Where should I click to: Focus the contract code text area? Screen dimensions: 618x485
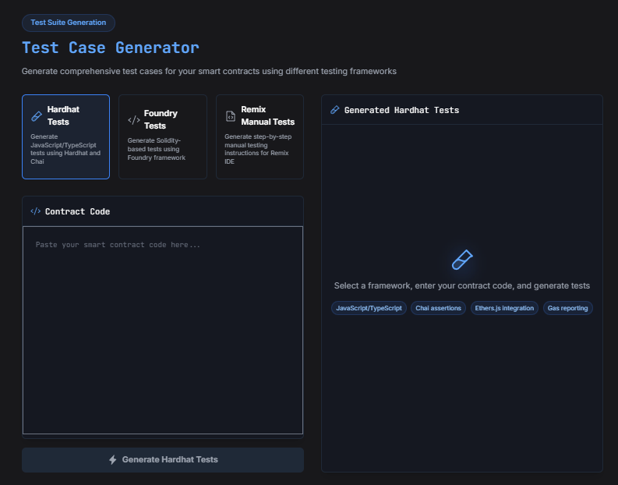coord(163,330)
